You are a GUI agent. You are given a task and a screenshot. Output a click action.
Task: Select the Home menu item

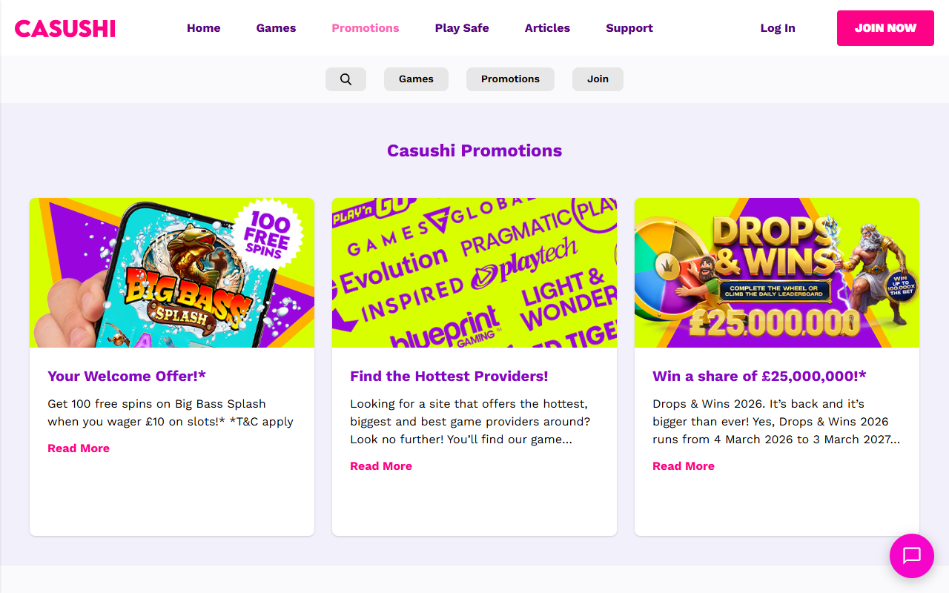pyautogui.click(x=203, y=27)
